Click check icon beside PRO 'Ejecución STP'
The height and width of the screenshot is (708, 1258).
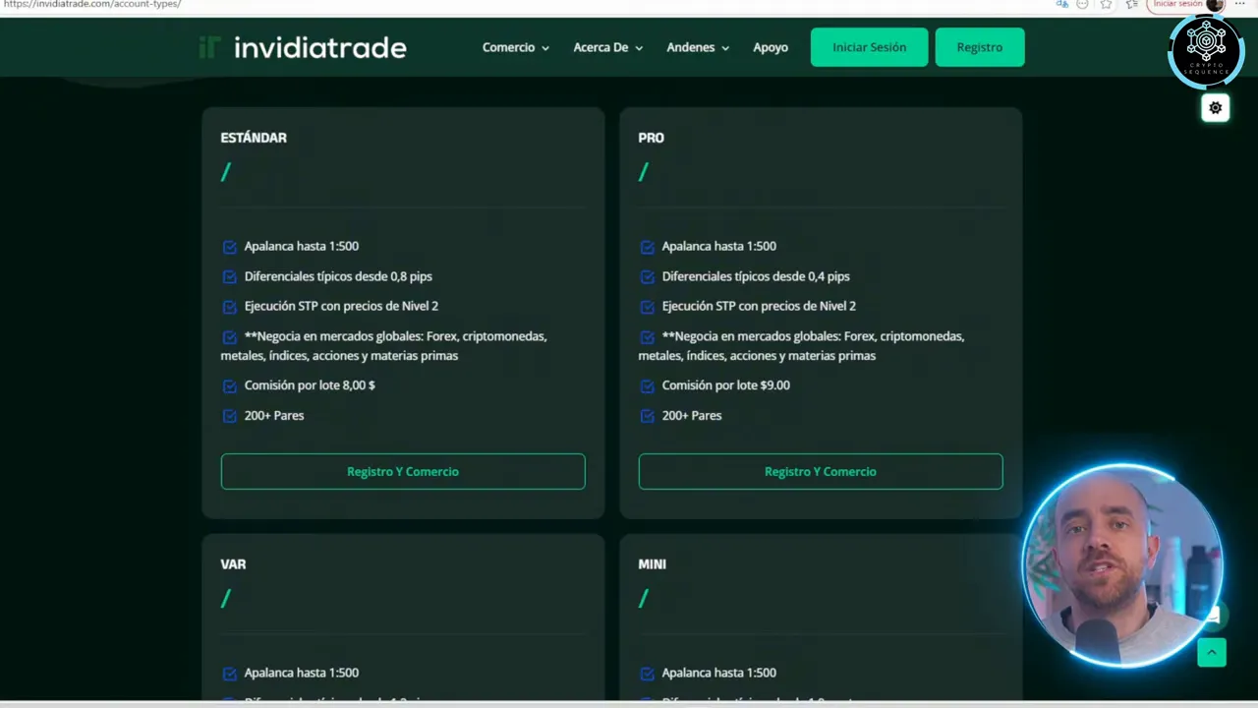[x=648, y=307]
